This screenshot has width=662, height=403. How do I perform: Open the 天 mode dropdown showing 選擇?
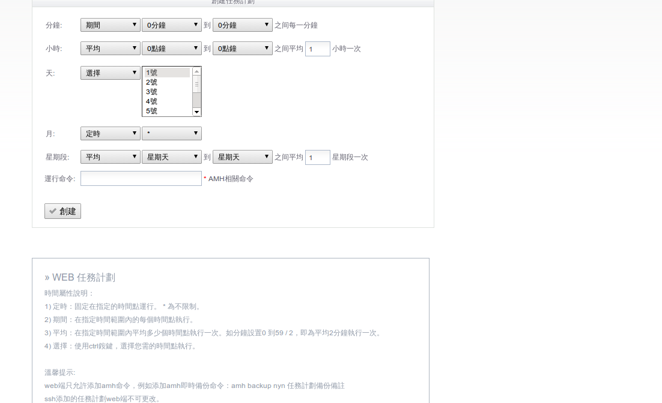(x=111, y=73)
